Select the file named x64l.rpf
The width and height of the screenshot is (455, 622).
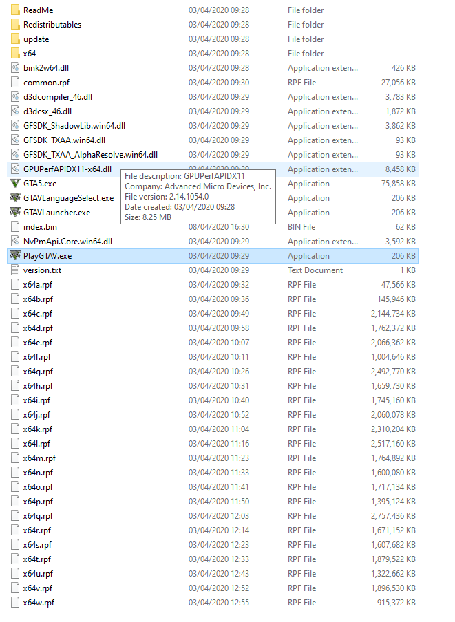pos(36,444)
